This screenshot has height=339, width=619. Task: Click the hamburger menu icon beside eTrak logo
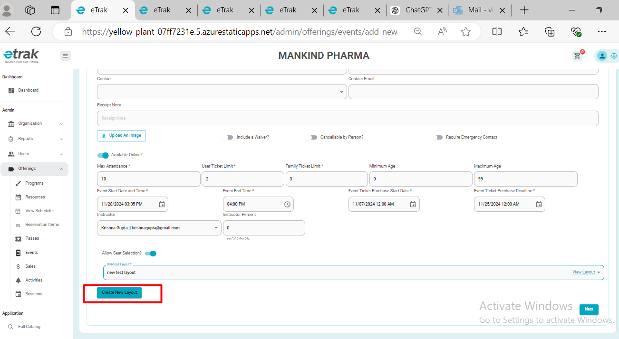pyautogui.click(x=66, y=56)
